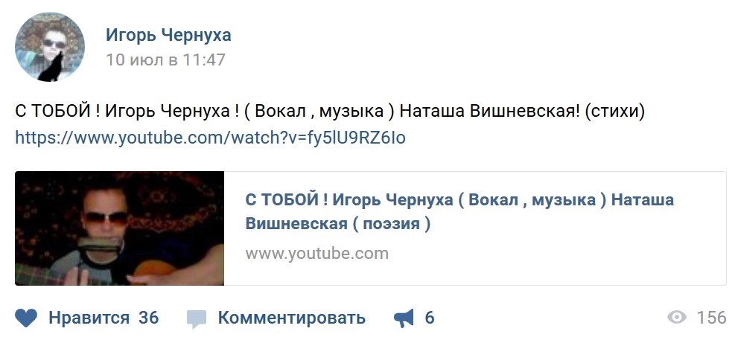Click the share count 6

(430, 318)
